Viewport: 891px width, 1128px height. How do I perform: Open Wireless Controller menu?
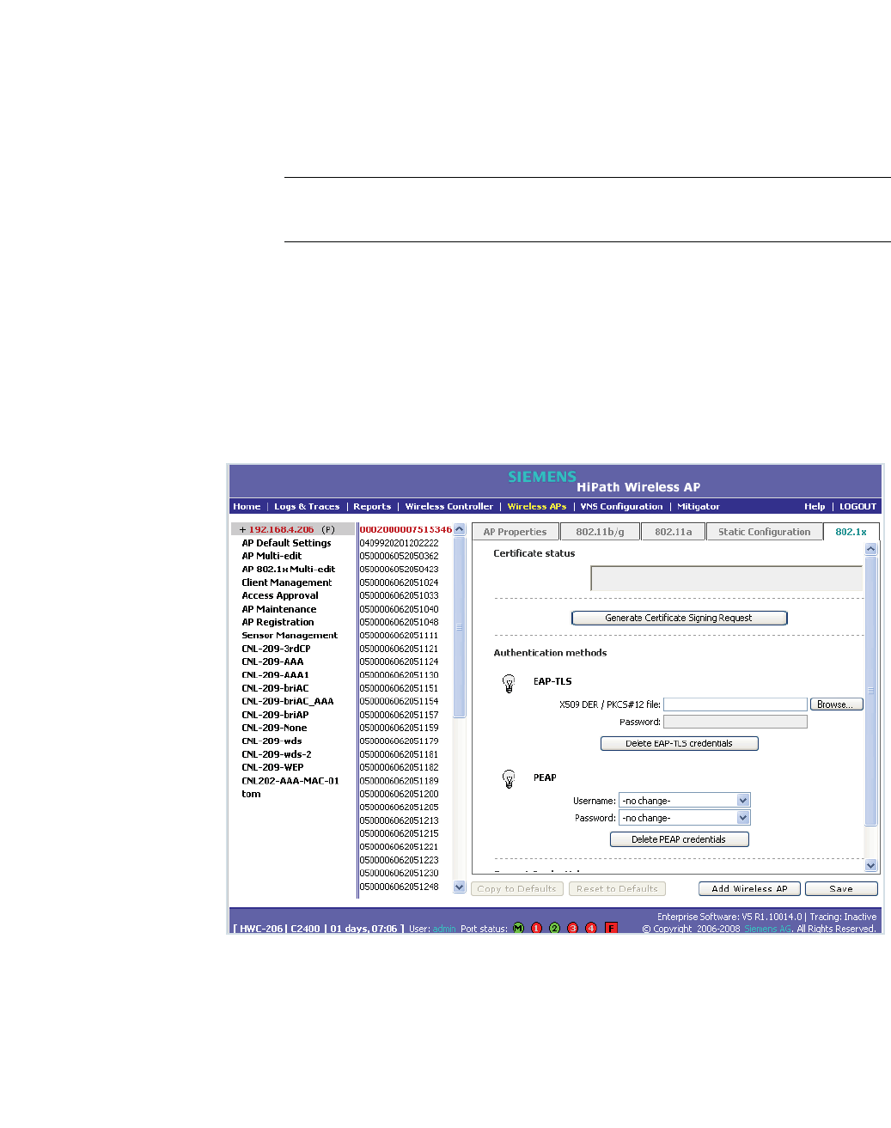pyautogui.click(x=449, y=507)
